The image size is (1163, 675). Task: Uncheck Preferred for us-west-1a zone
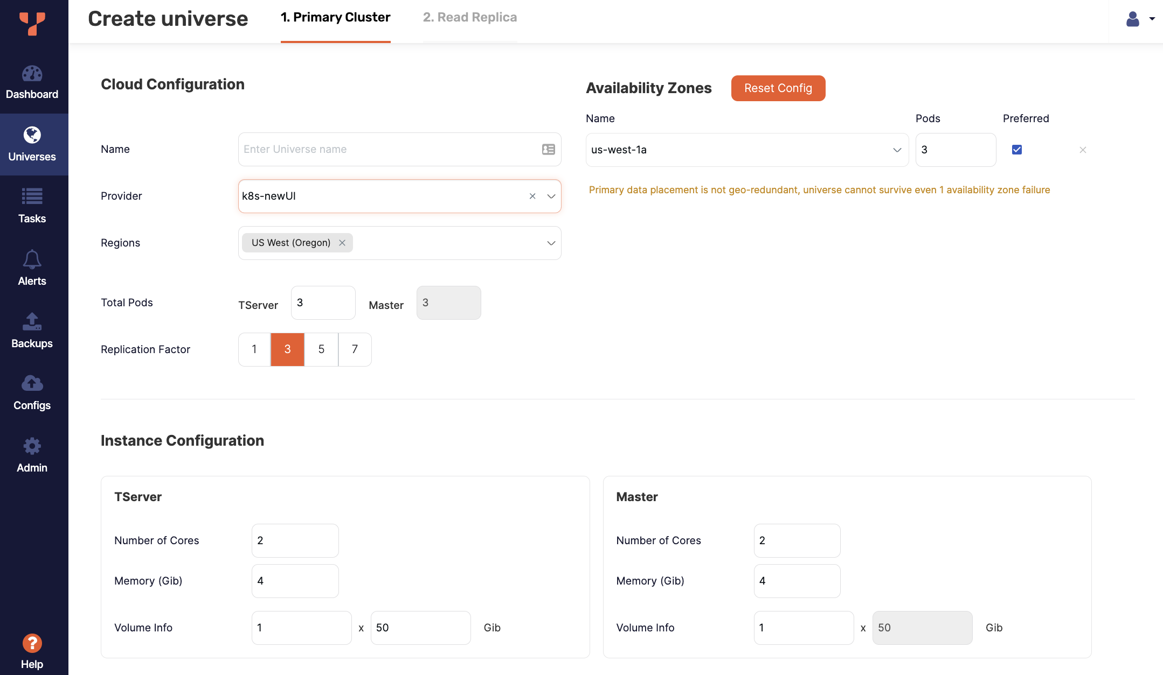click(x=1016, y=150)
